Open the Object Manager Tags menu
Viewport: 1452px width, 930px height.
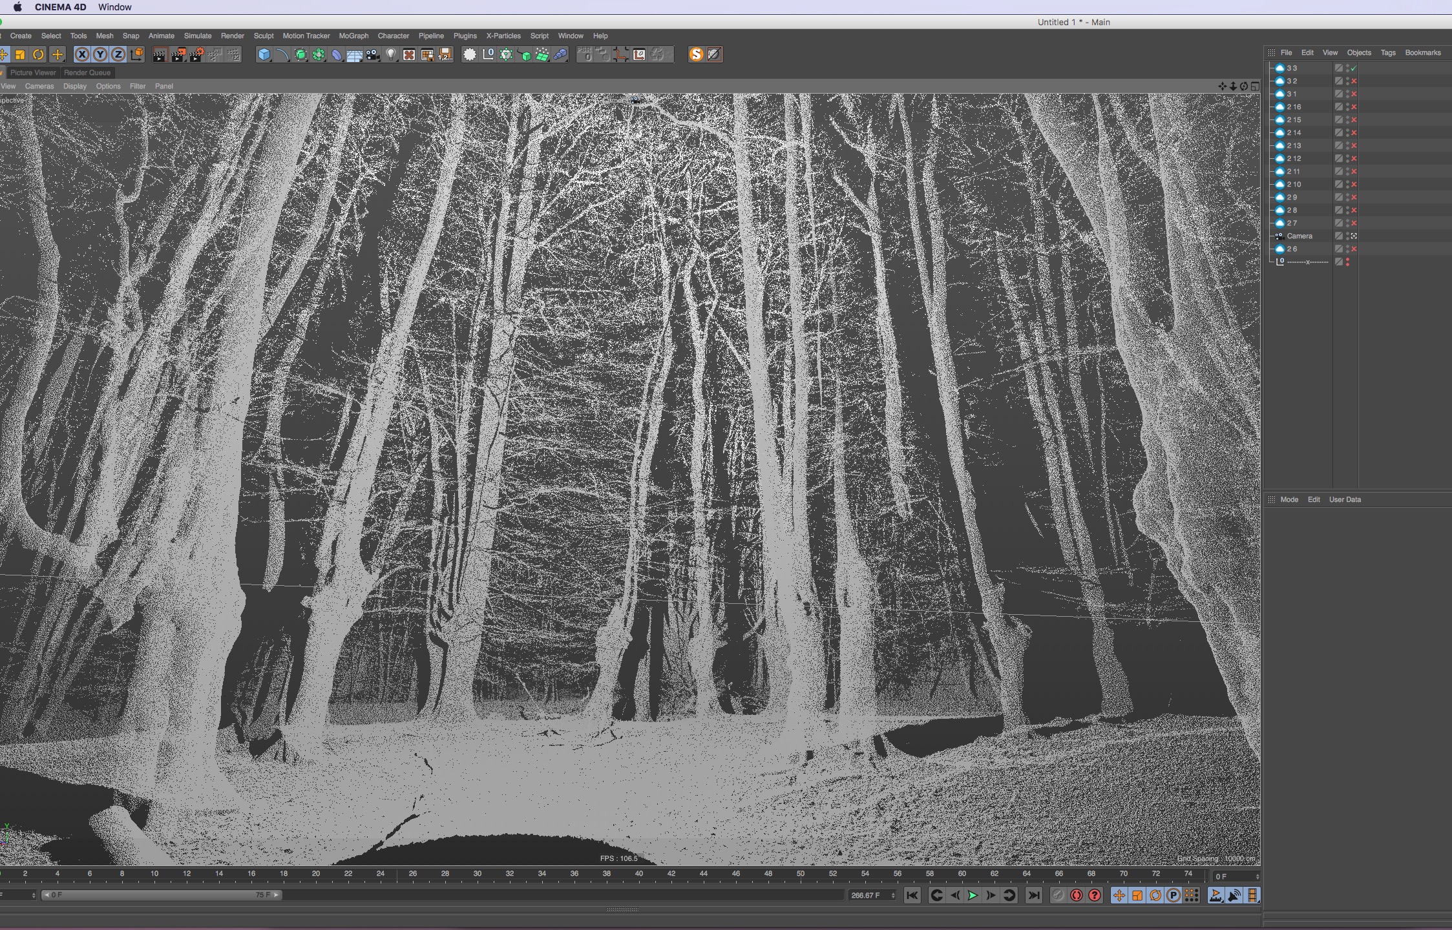click(x=1387, y=52)
